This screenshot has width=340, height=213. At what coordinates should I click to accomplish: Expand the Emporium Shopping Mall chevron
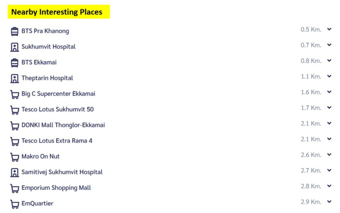tap(329, 186)
